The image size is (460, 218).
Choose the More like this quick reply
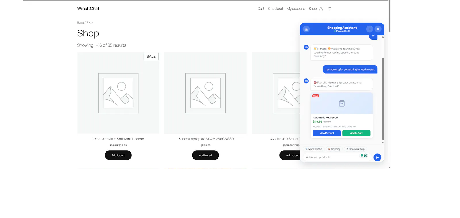pyautogui.click(x=314, y=149)
